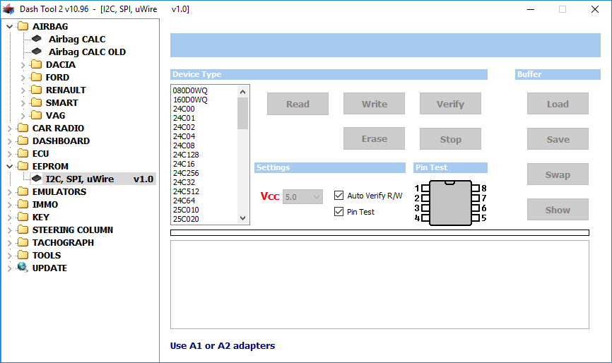Select the Airbag CALC tree entry
Image resolution: width=612 pixels, height=363 pixels.
77,39
